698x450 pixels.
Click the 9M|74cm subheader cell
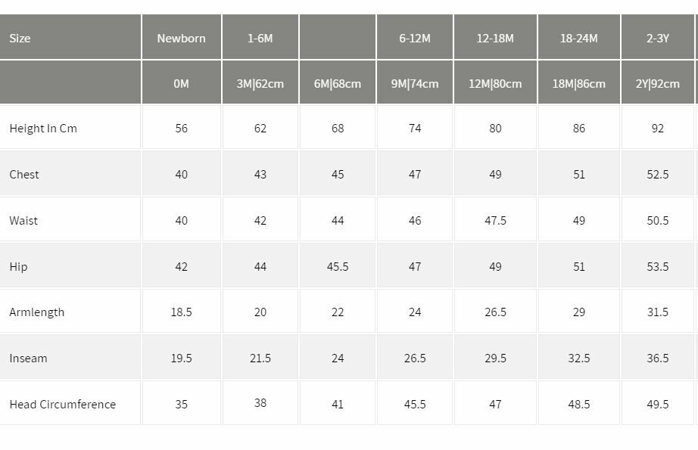tap(415, 83)
